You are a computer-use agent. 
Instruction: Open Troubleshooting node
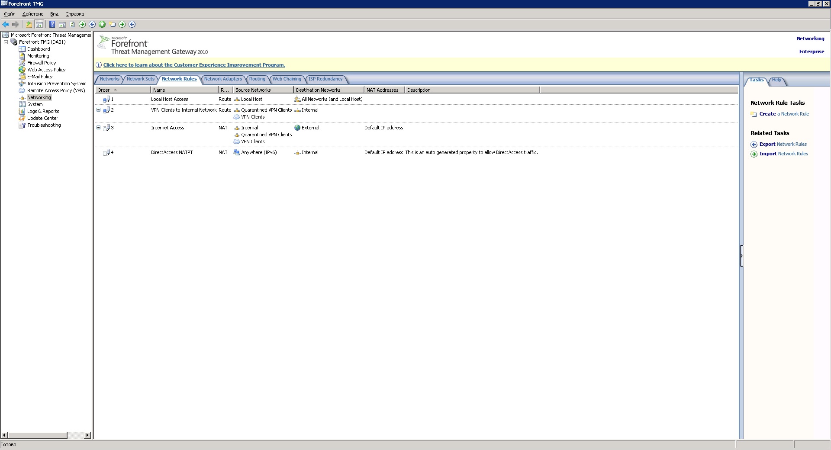pos(44,125)
